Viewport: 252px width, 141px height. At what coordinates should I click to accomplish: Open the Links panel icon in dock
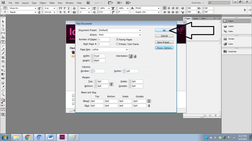click(225, 31)
